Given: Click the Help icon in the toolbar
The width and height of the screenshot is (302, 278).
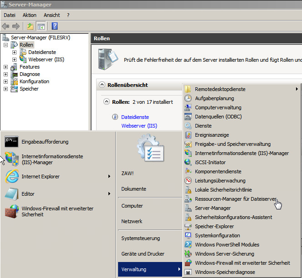Looking at the screenshot, I should click(54, 26).
